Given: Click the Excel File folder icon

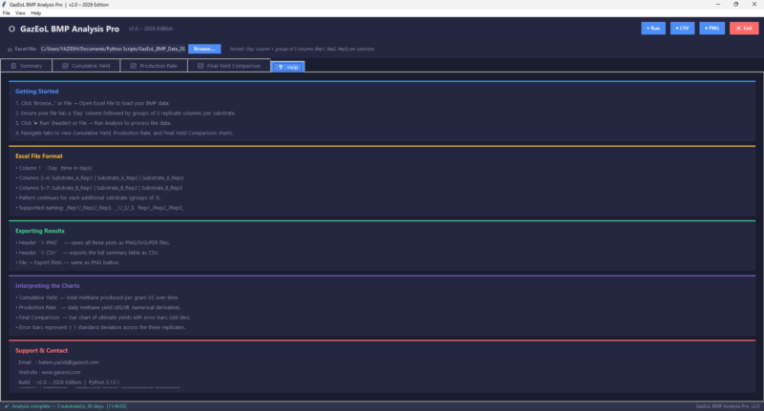Looking at the screenshot, I should (x=11, y=48).
